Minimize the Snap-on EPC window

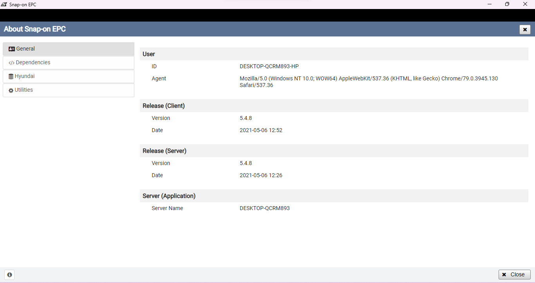pos(490,4)
